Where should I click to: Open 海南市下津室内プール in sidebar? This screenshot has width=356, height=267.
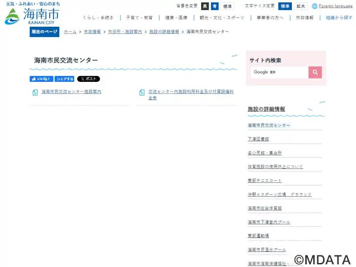(x=269, y=222)
